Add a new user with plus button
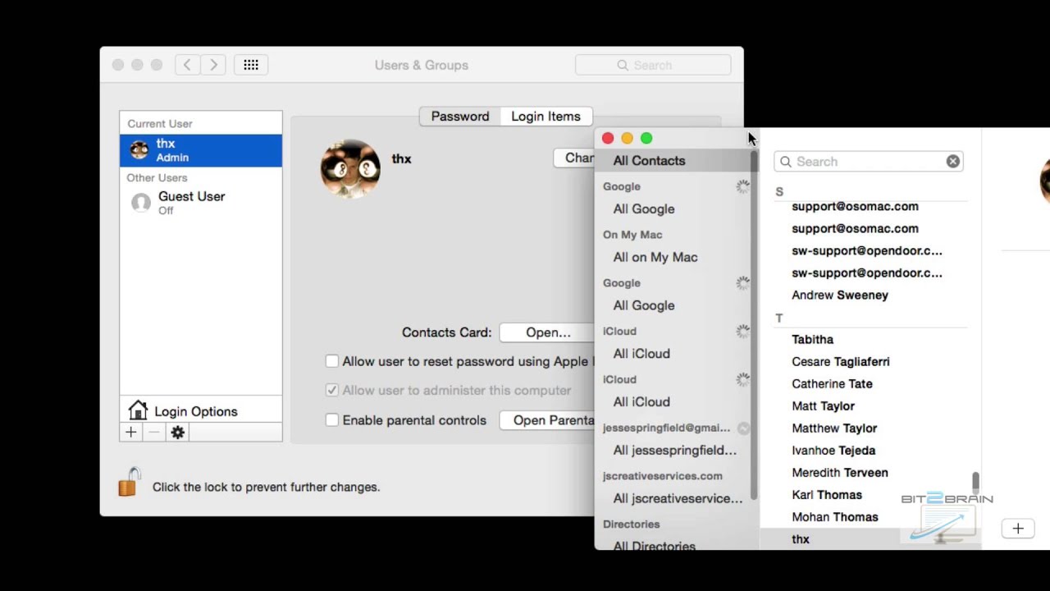 pos(131,433)
